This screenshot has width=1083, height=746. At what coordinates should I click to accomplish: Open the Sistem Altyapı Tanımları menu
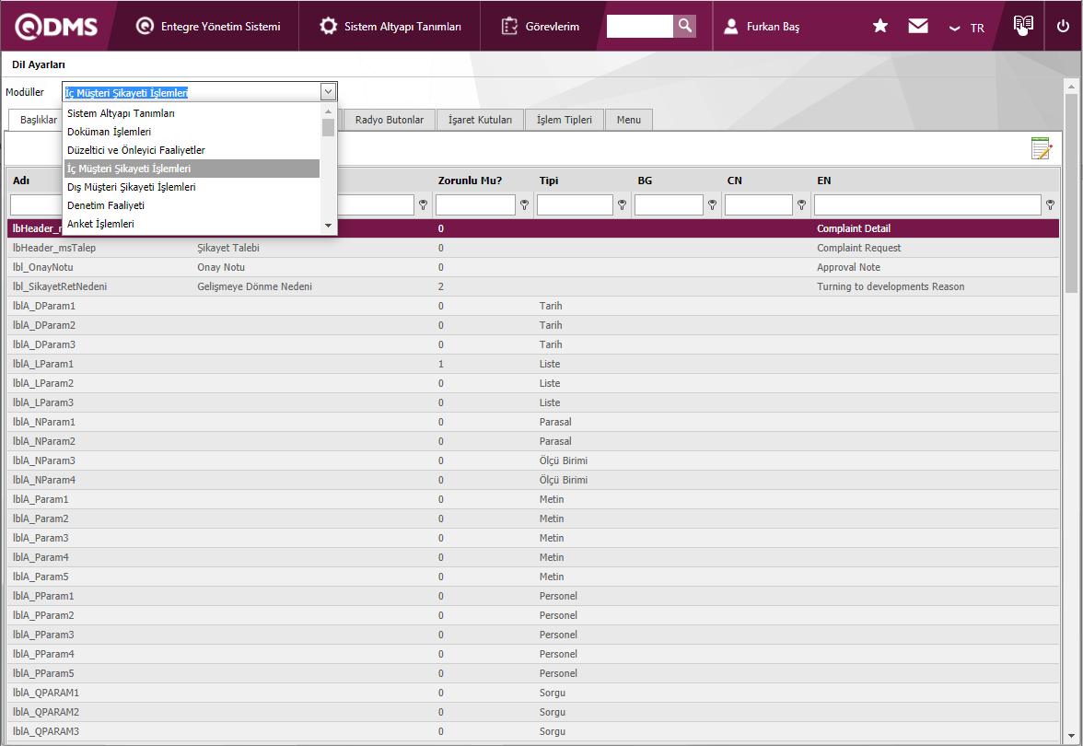click(391, 27)
